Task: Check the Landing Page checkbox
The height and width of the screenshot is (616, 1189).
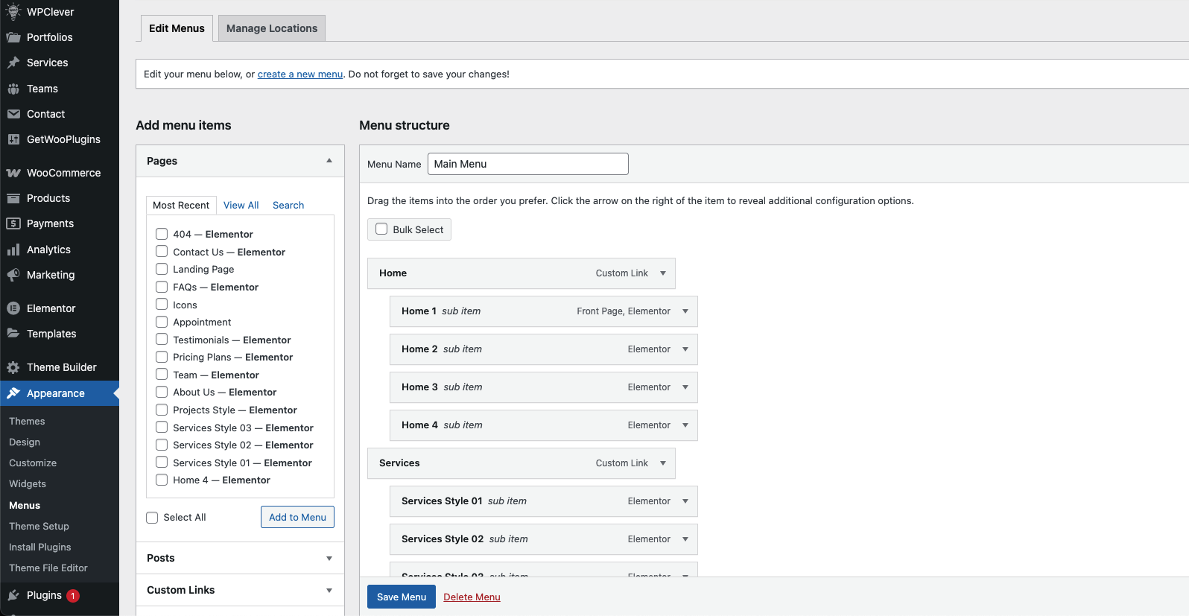Action: coord(162,269)
